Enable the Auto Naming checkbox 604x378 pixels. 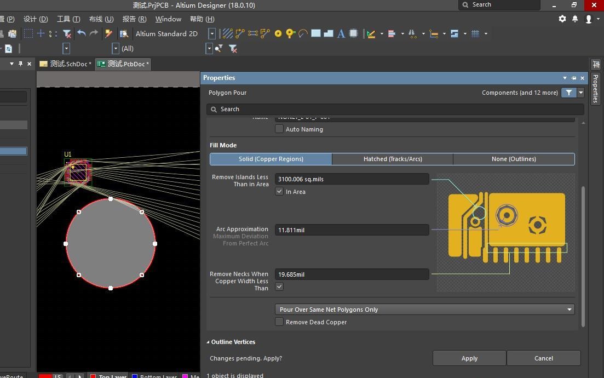279,129
